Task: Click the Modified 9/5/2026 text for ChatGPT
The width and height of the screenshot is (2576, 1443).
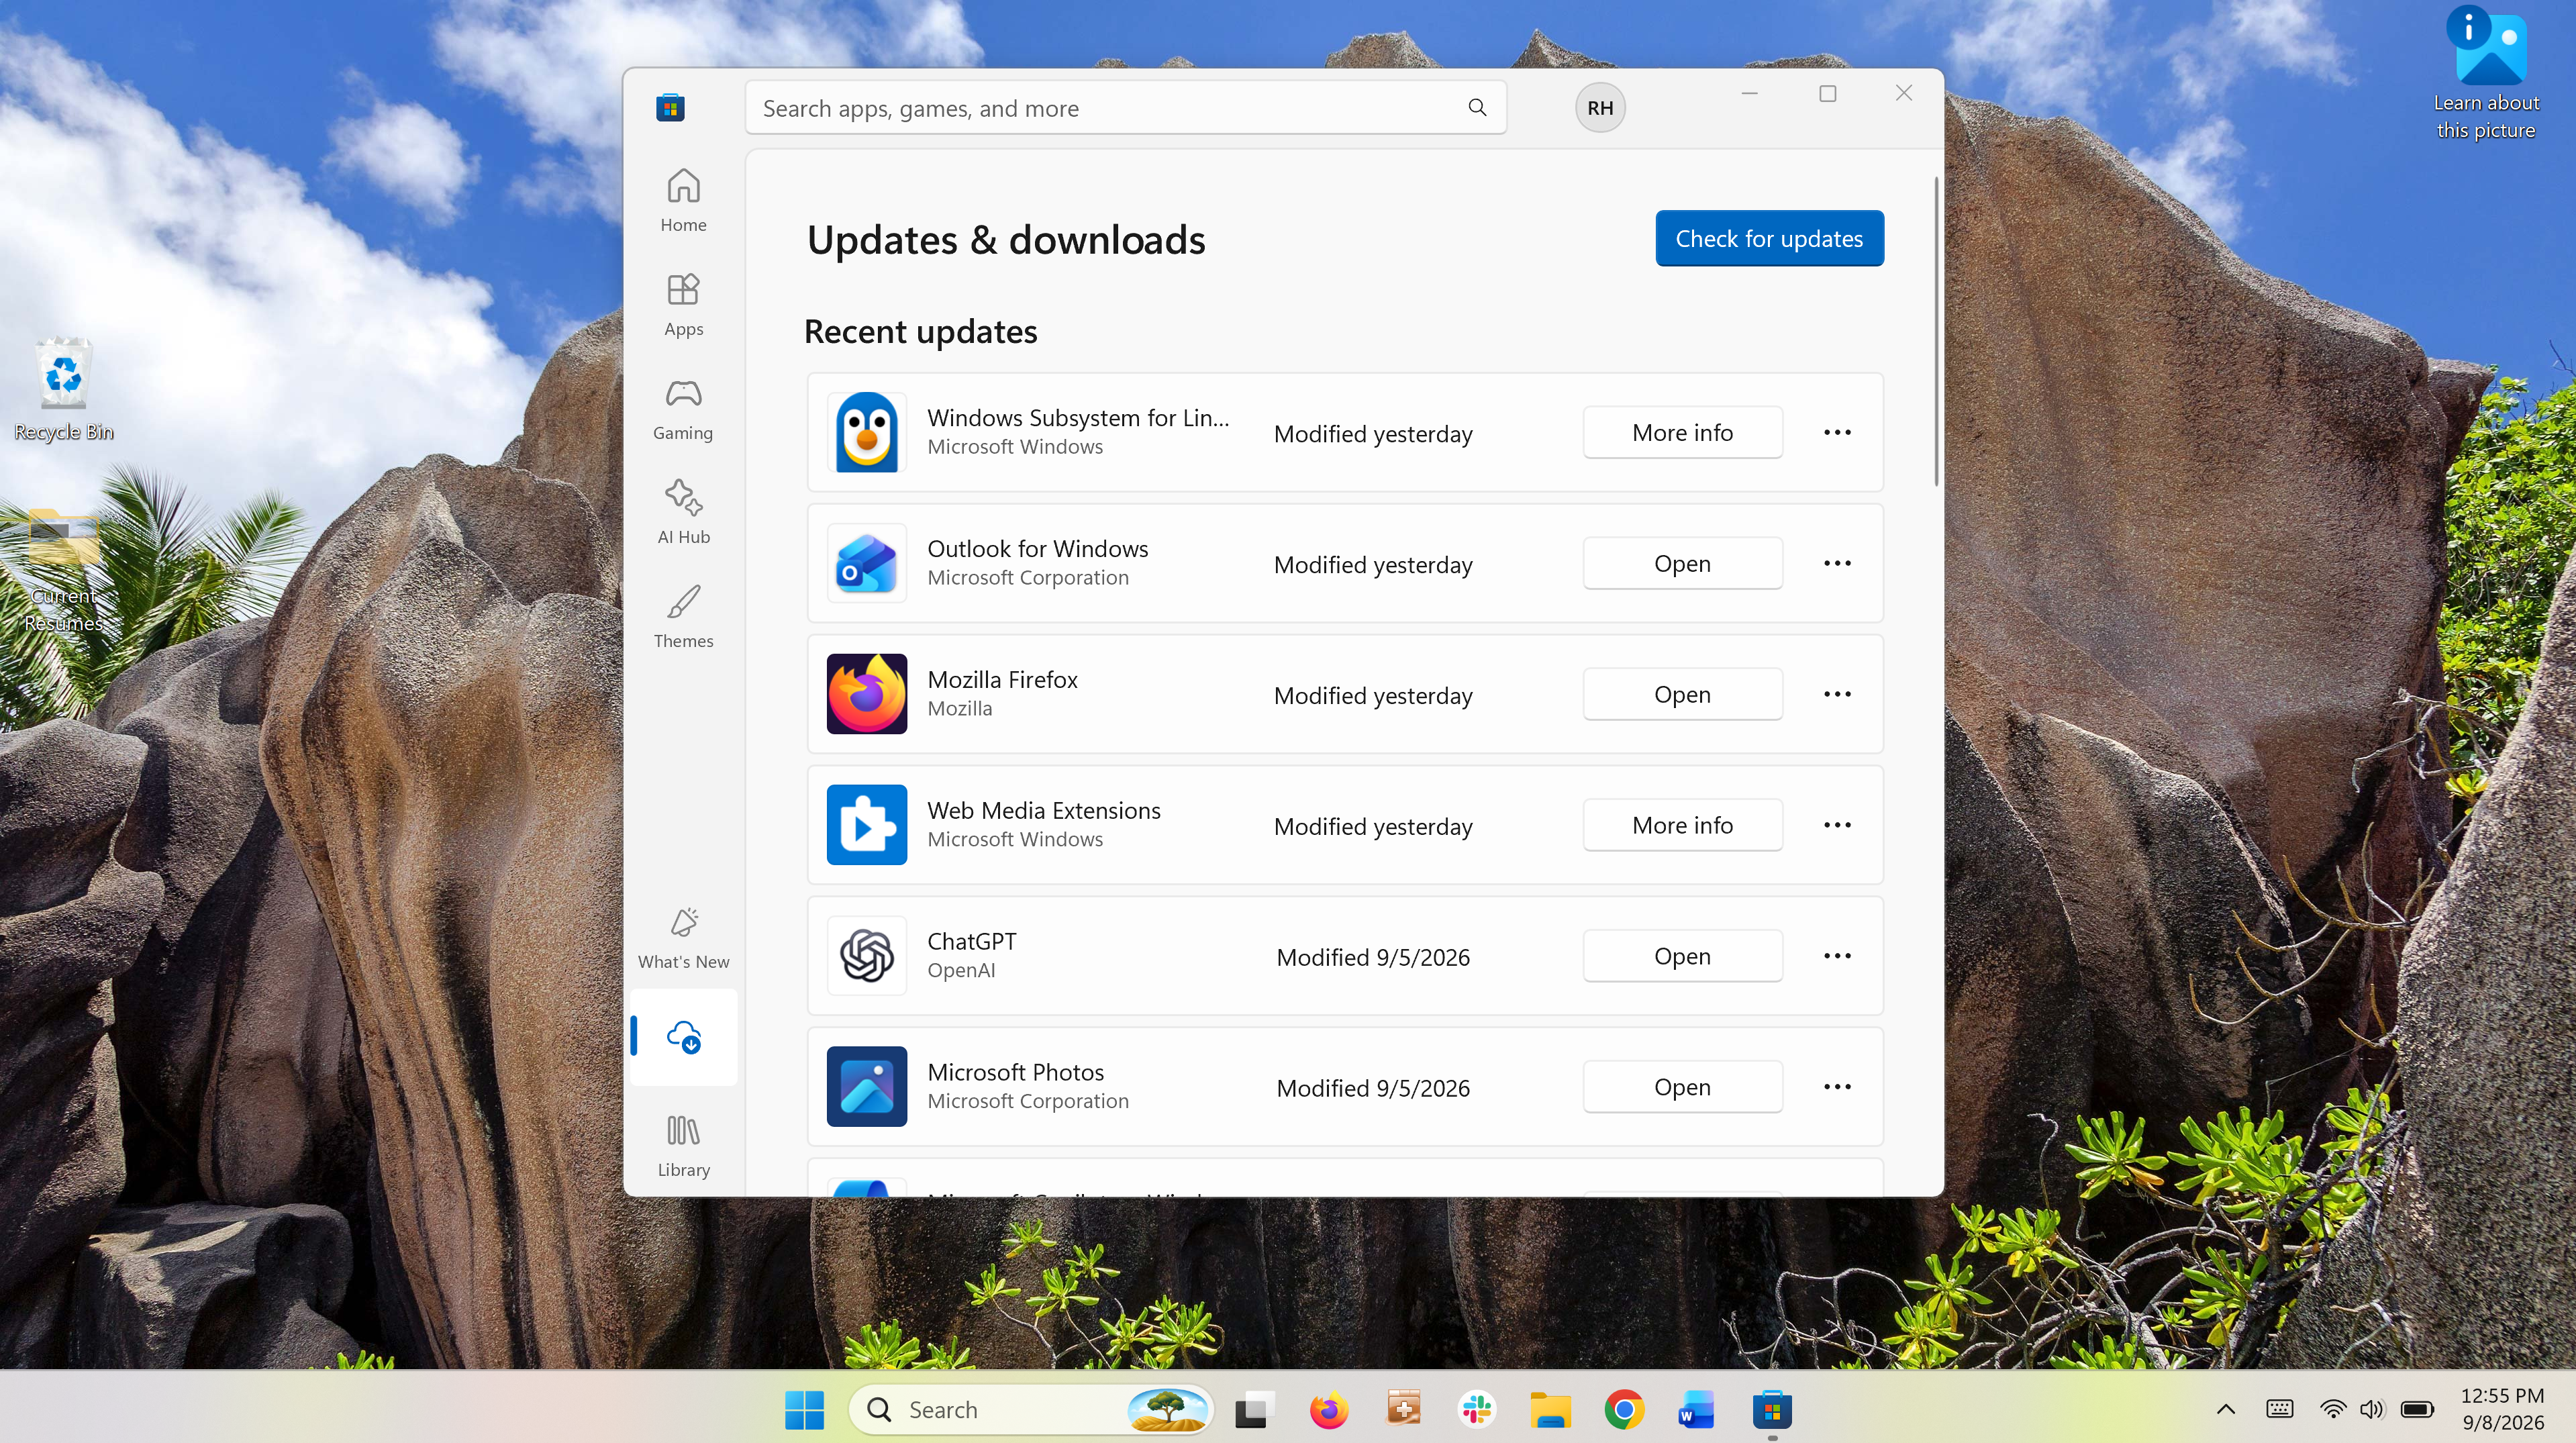Action: [x=1372, y=958]
